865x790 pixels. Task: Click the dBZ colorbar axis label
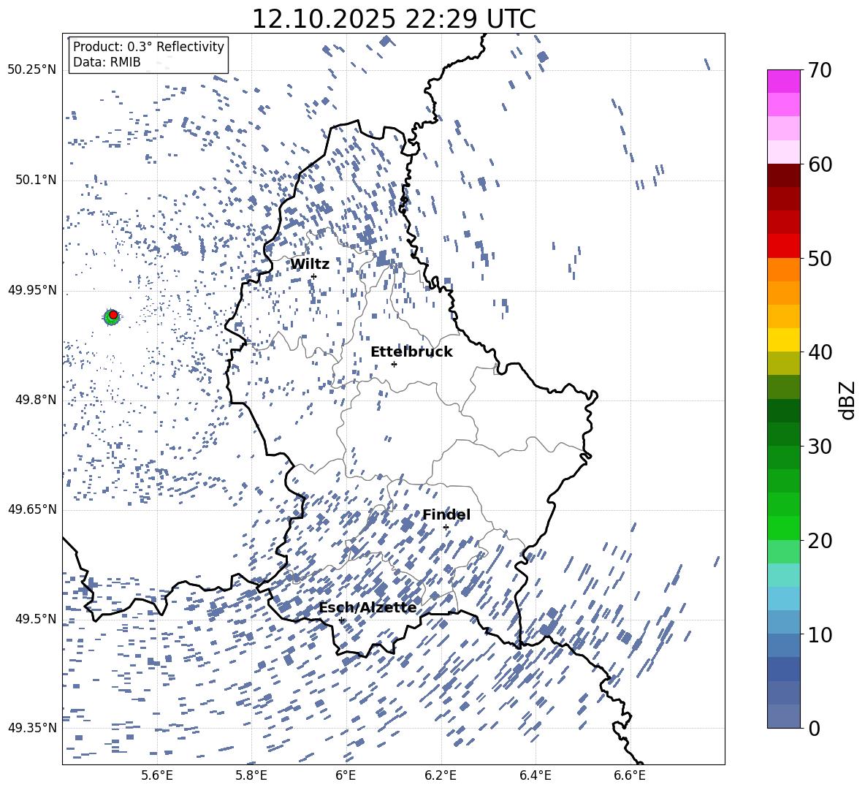(847, 400)
